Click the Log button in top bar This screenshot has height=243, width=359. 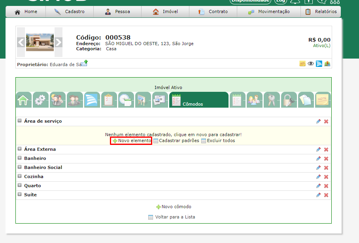[280, 1]
